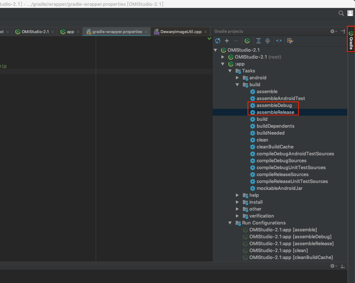
Task: Select the cleanBuildCache task
Action: (272, 147)
